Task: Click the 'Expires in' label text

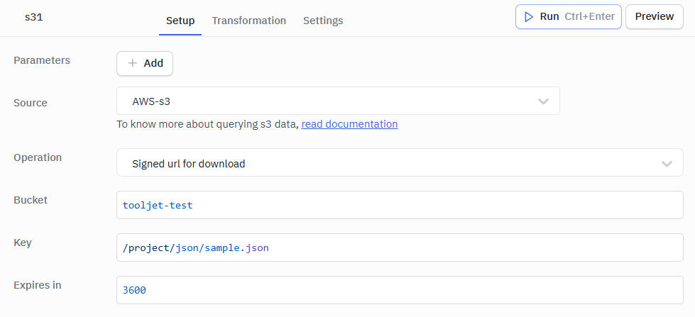Action: click(37, 285)
